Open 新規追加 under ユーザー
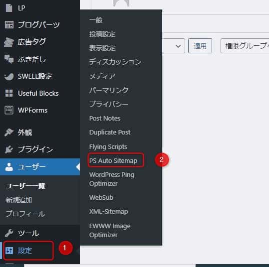 coord(18,200)
